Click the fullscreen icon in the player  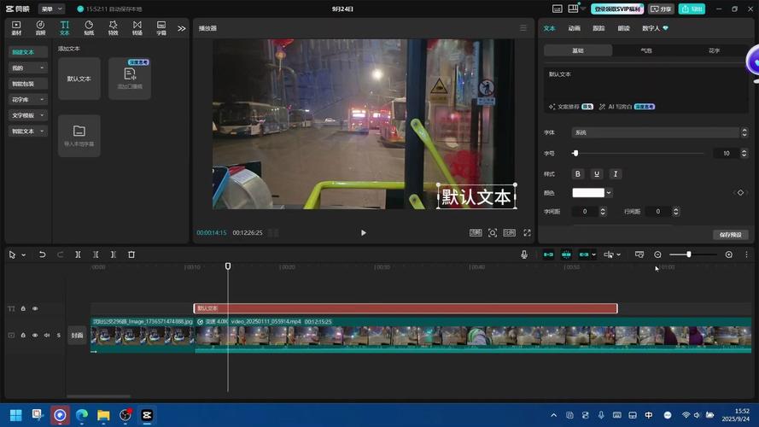[527, 232]
